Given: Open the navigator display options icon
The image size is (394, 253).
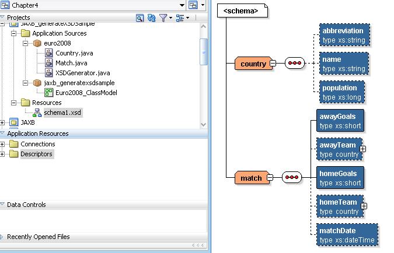Looking at the screenshot, I should pos(180,18).
